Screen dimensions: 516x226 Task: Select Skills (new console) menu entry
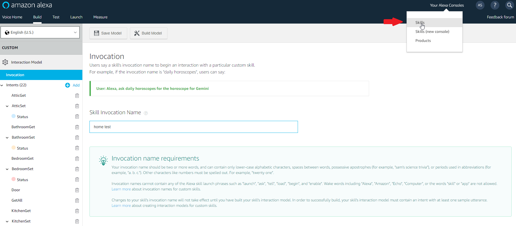tap(432, 32)
